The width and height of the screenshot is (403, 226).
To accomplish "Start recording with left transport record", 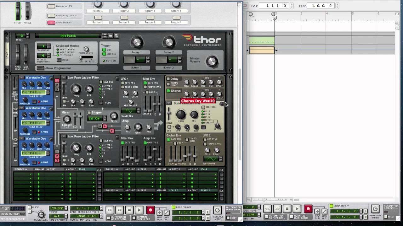I will click(x=150, y=210).
